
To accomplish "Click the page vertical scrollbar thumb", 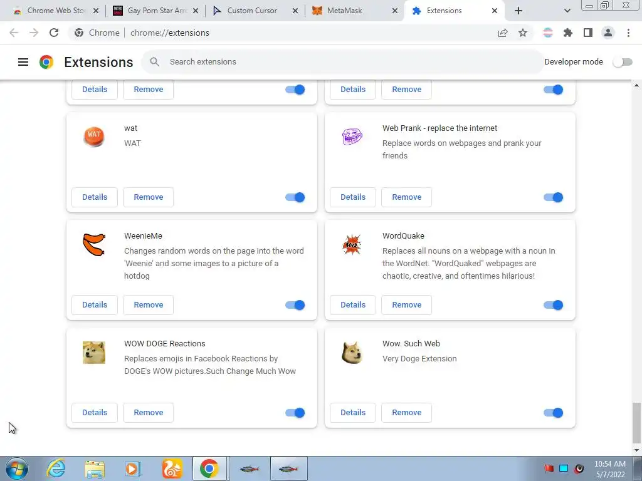I will pyautogui.click(x=636, y=423).
